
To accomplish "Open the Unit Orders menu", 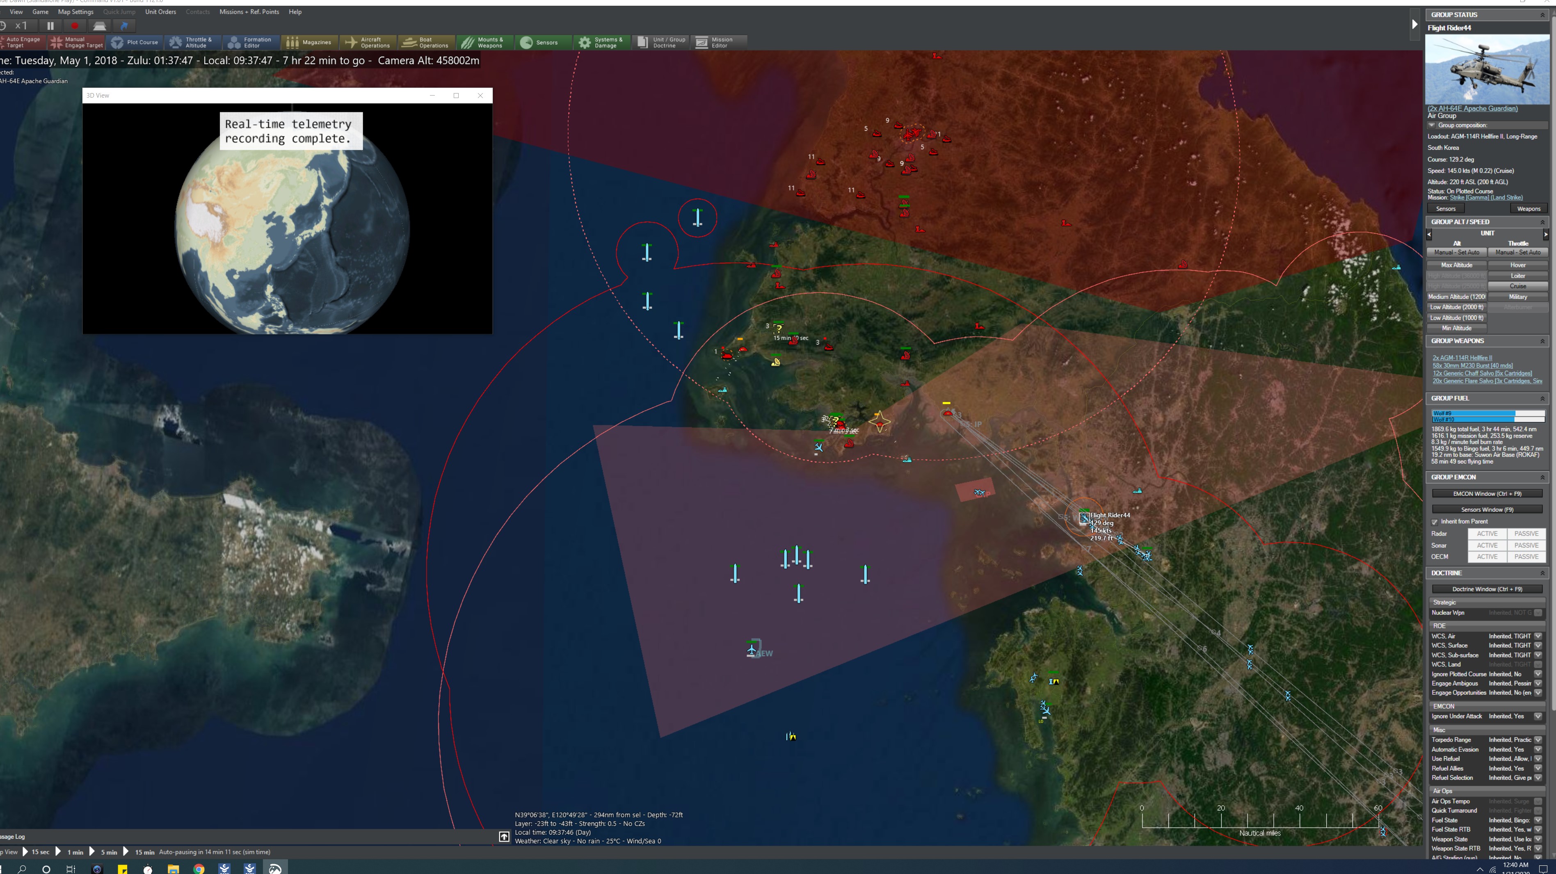I will click(160, 11).
